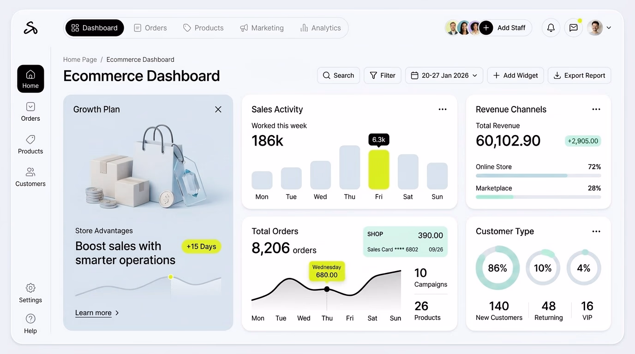Open the notifications bell icon
This screenshot has width=635, height=354.
pos(551,28)
